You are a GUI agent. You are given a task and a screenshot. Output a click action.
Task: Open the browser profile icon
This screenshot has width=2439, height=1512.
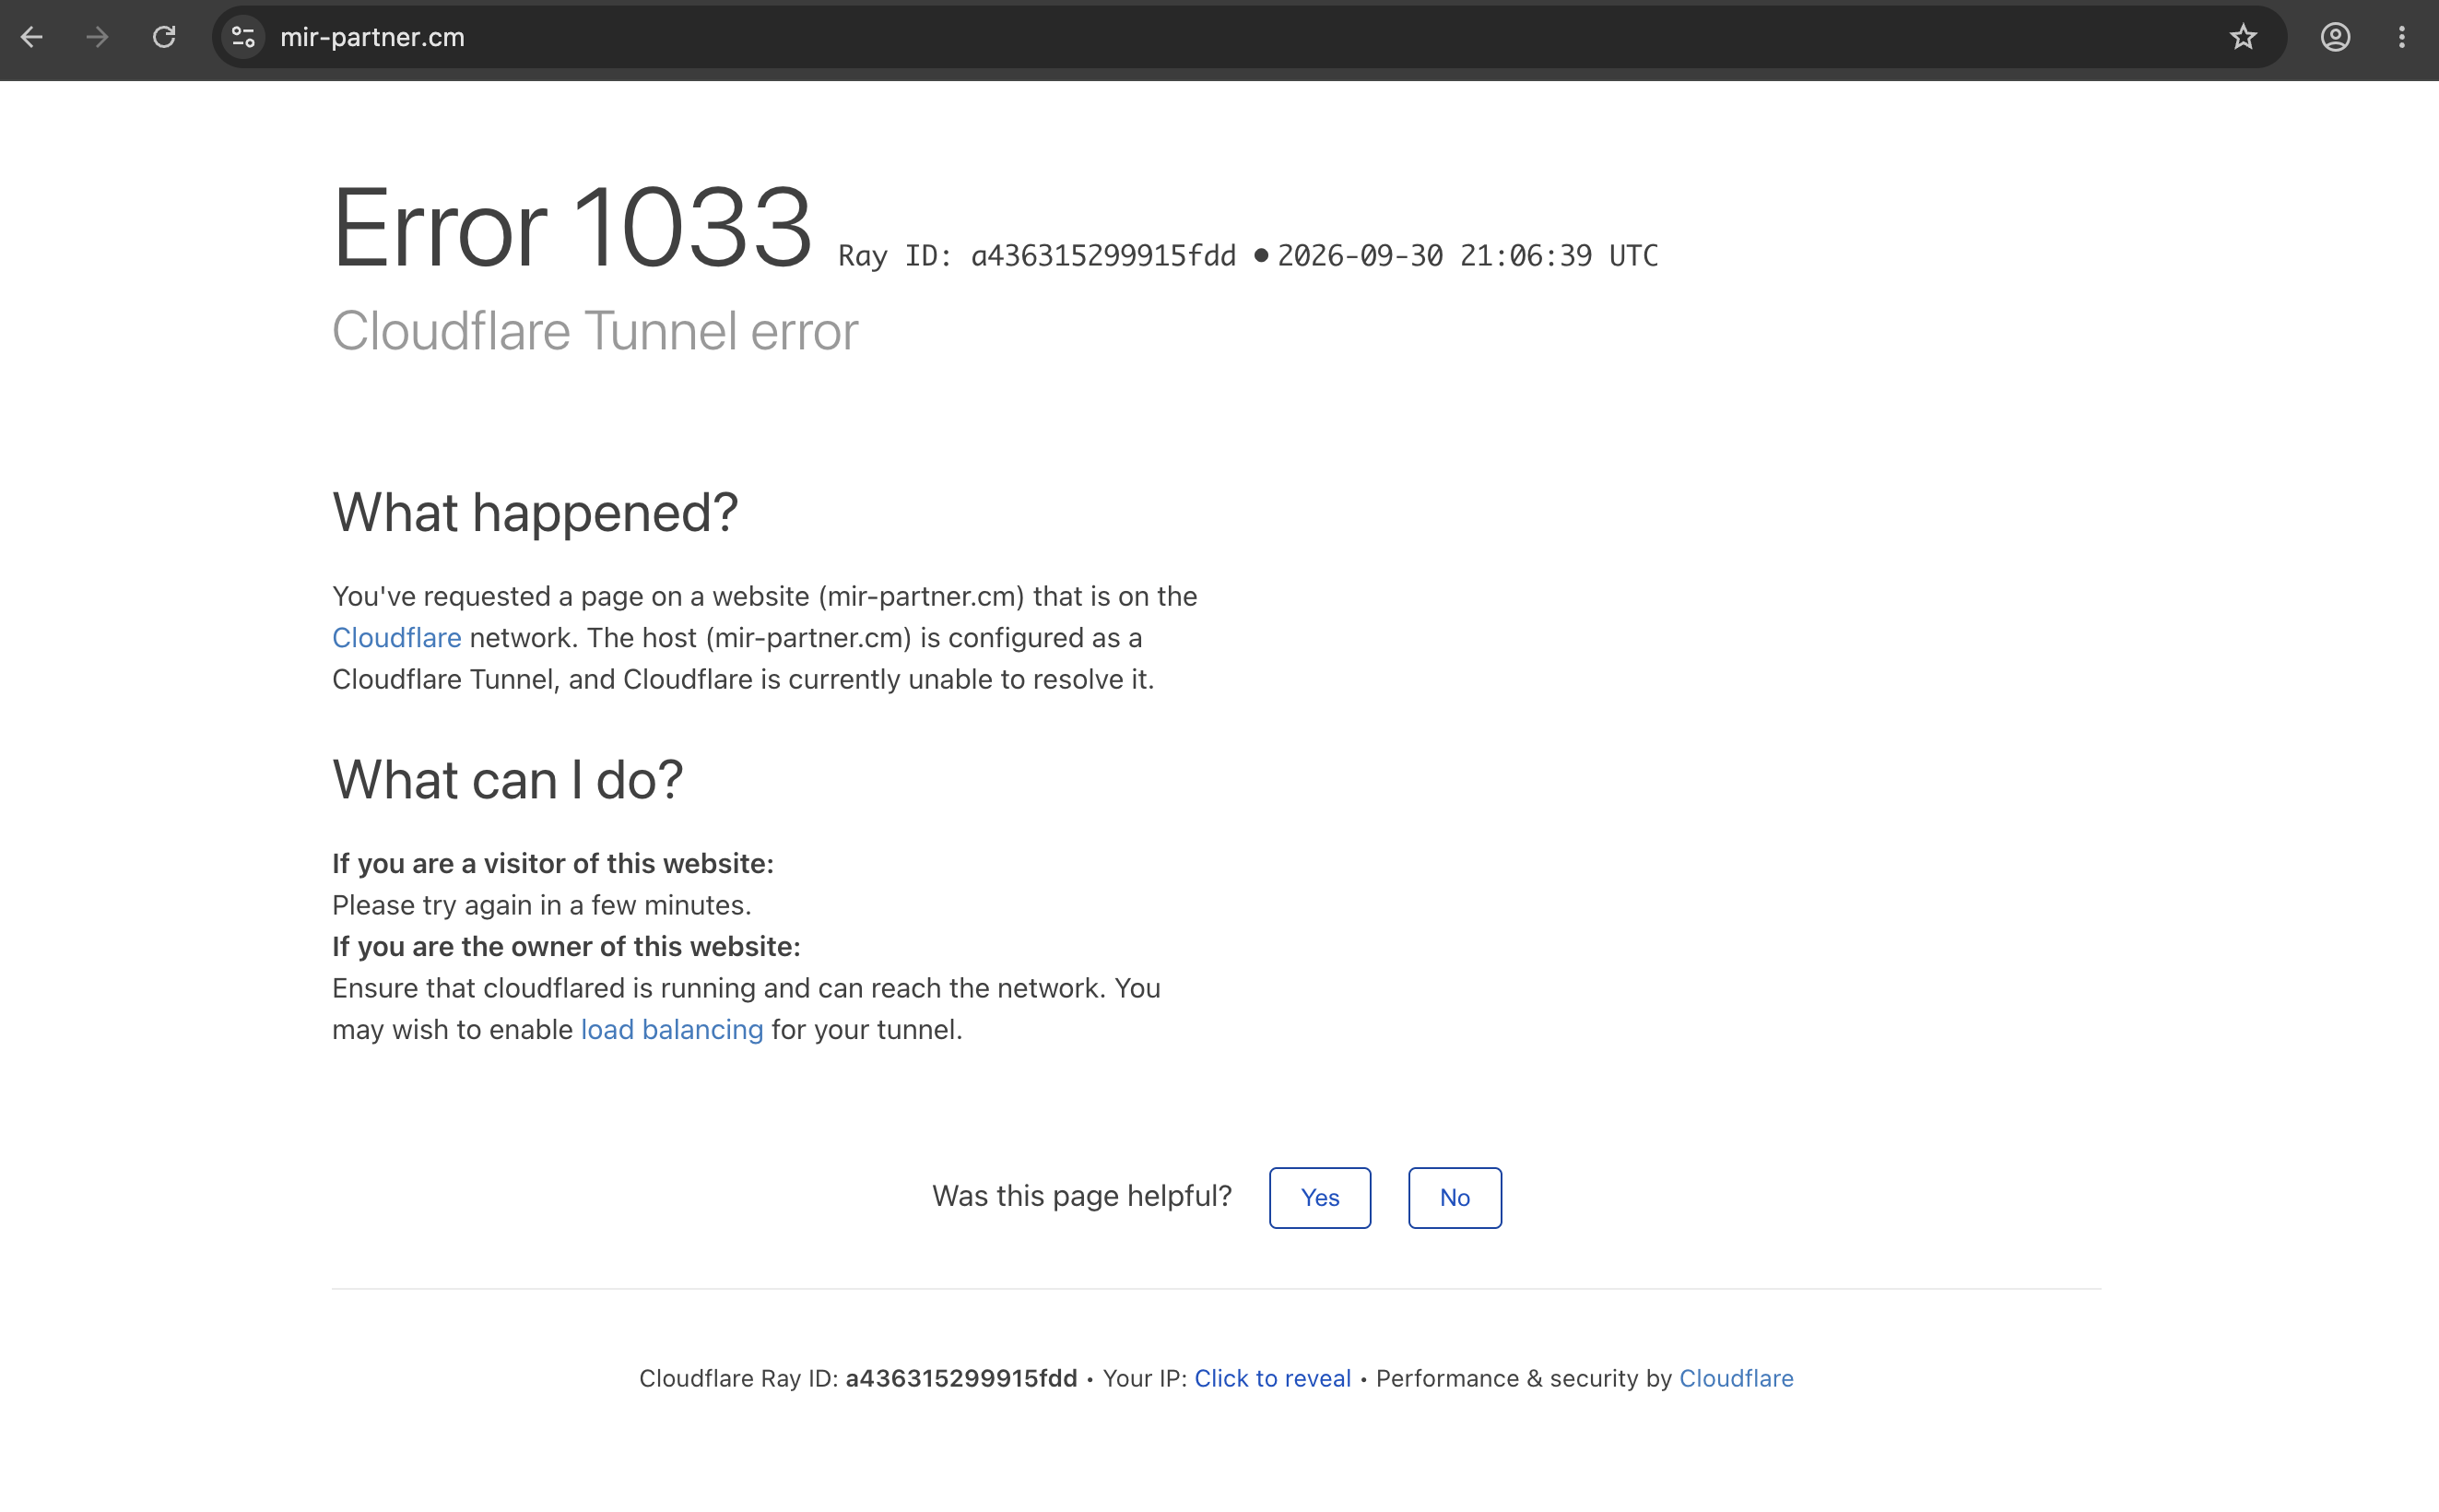click(x=2335, y=37)
